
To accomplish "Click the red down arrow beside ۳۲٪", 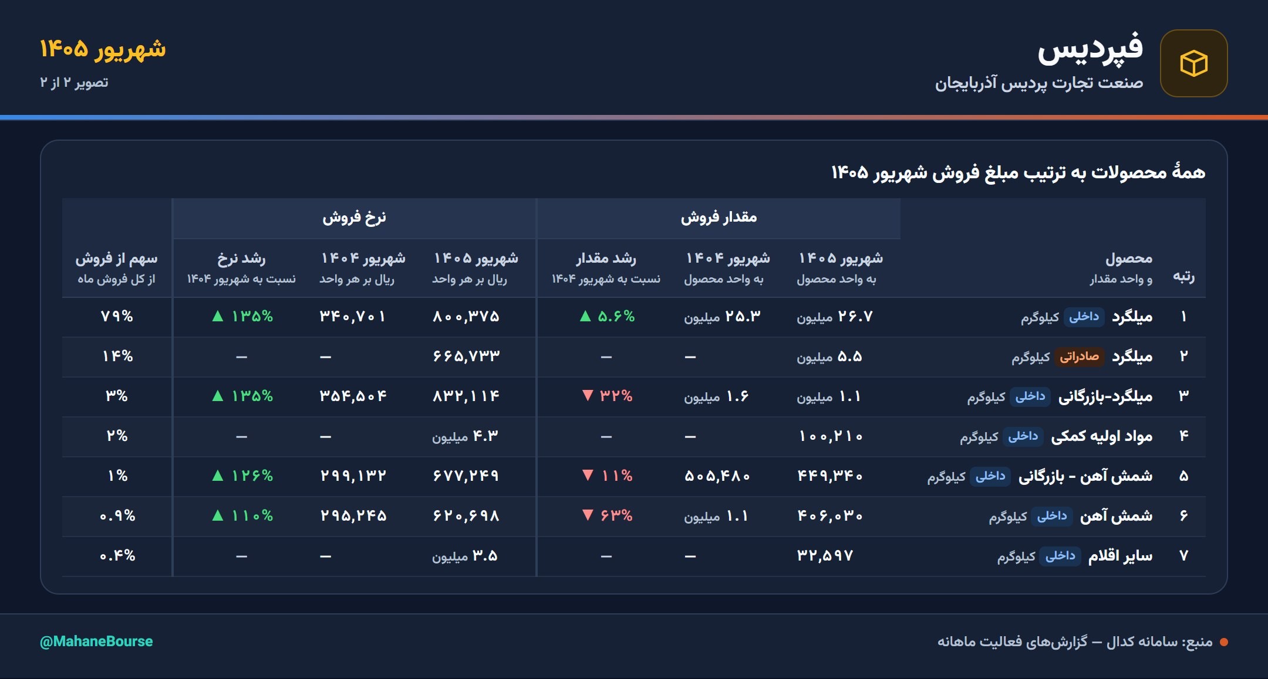I will pos(588,395).
